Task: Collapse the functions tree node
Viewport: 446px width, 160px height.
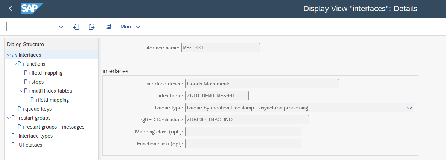Action: coord(15,64)
